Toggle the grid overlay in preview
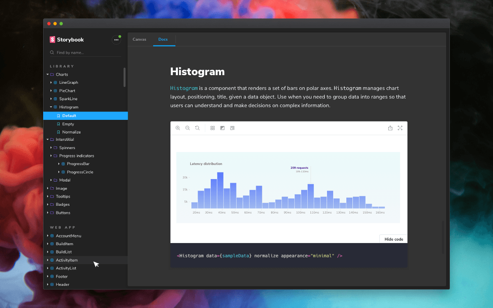The image size is (493, 308). coord(212,128)
